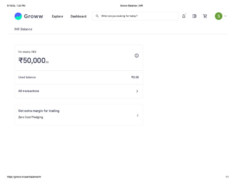Image resolution: width=236 pixels, height=183 pixels.
Task: Click the 'Groww Balance | INR' page title
Action: pos(132,6)
